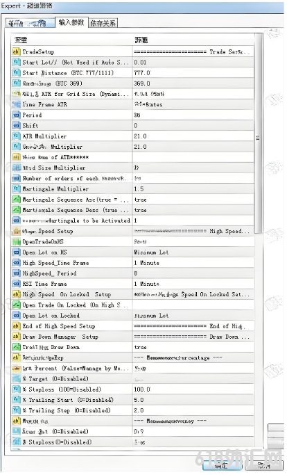This screenshot has width=287, height=475.
Task: Click the ab icon beside End of High Speed Setup
Action: (16, 326)
